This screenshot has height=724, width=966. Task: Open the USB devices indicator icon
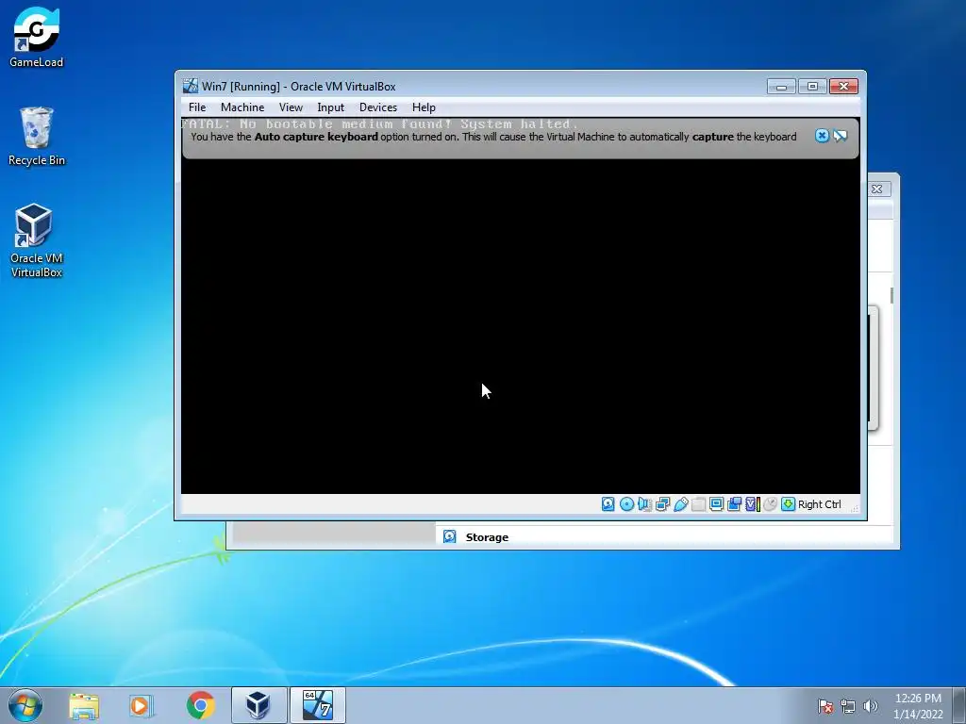coord(681,504)
